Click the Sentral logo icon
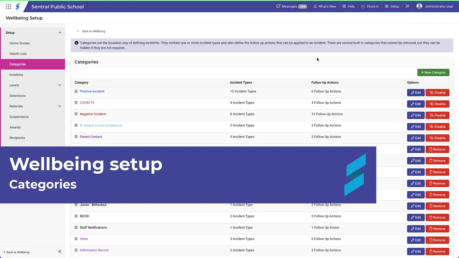 point(18,6)
